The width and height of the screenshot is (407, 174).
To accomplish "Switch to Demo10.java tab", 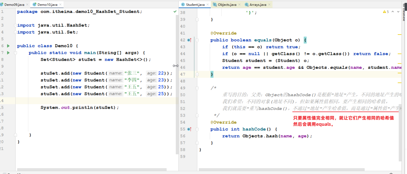I will [47, 5].
